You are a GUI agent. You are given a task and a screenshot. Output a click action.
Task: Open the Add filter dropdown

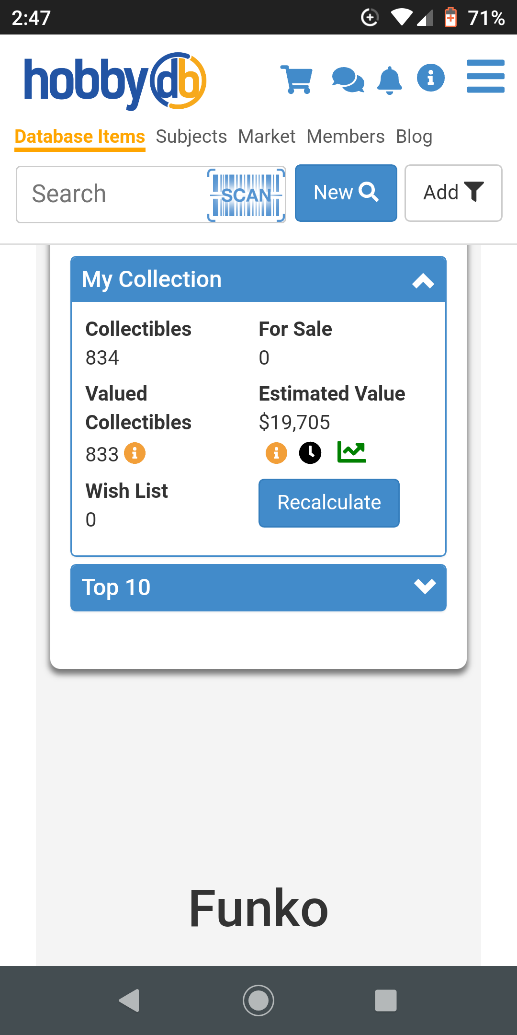click(x=453, y=193)
